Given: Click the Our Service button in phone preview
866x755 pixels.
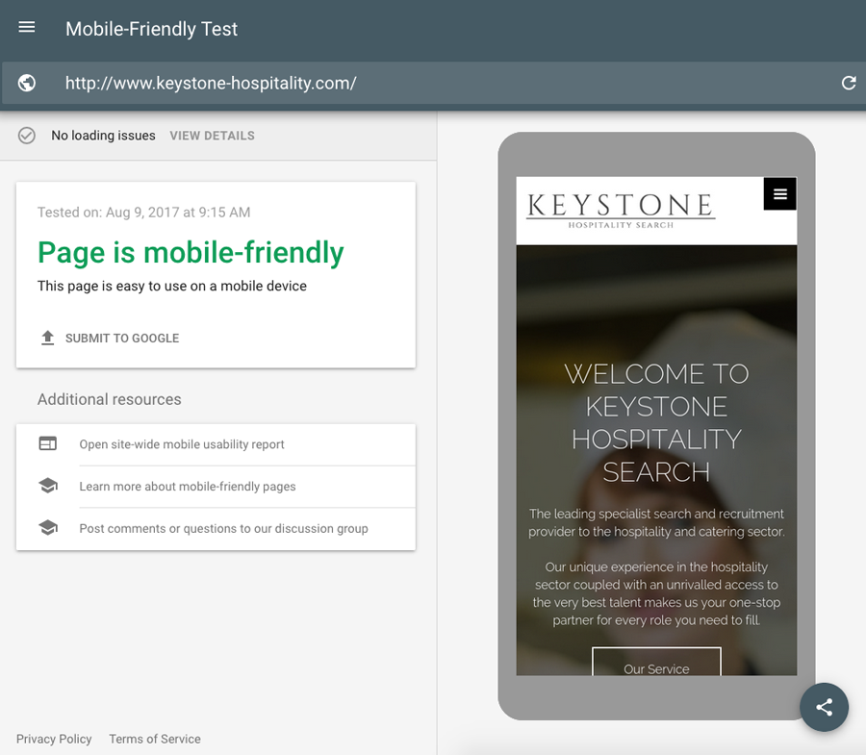Looking at the screenshot, I should [x=656, y=662].
